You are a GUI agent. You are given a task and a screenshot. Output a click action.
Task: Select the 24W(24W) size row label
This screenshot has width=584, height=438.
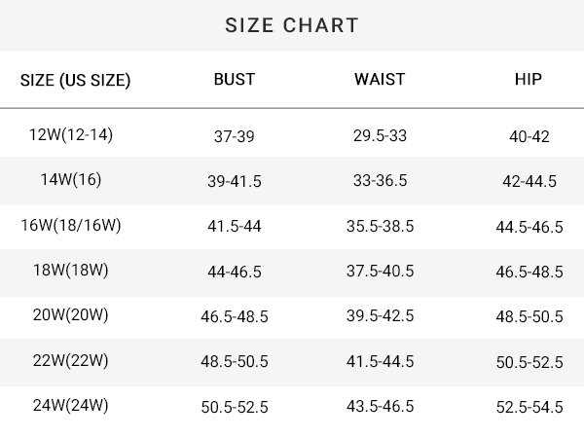click(71, 405)
